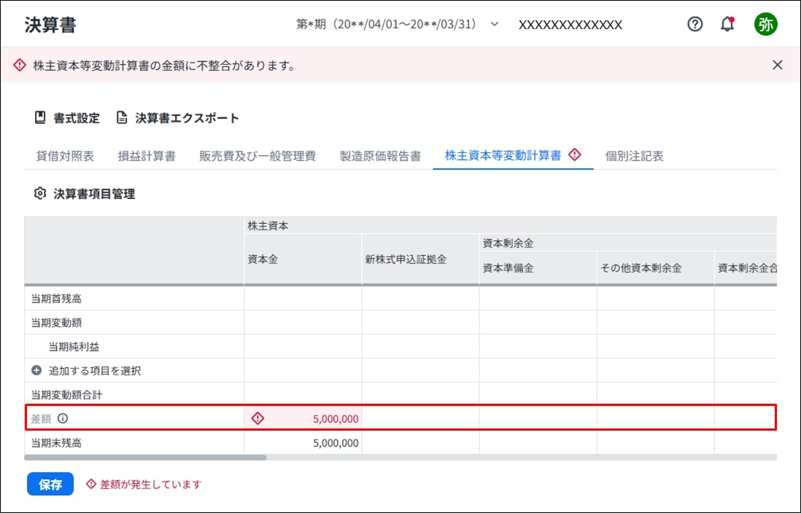801x513 pixels.
Task: Click the 保存 save button
Action: click(50, 484)
